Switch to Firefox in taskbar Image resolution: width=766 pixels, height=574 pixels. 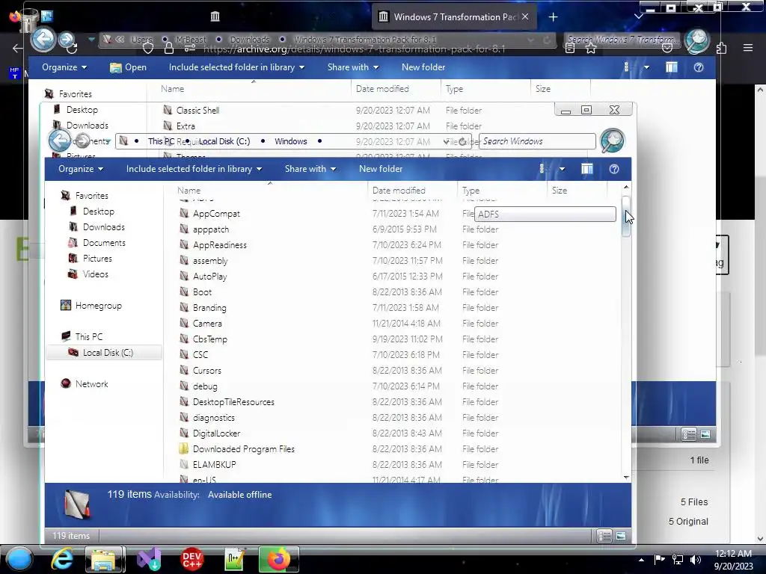coord(278,559)
